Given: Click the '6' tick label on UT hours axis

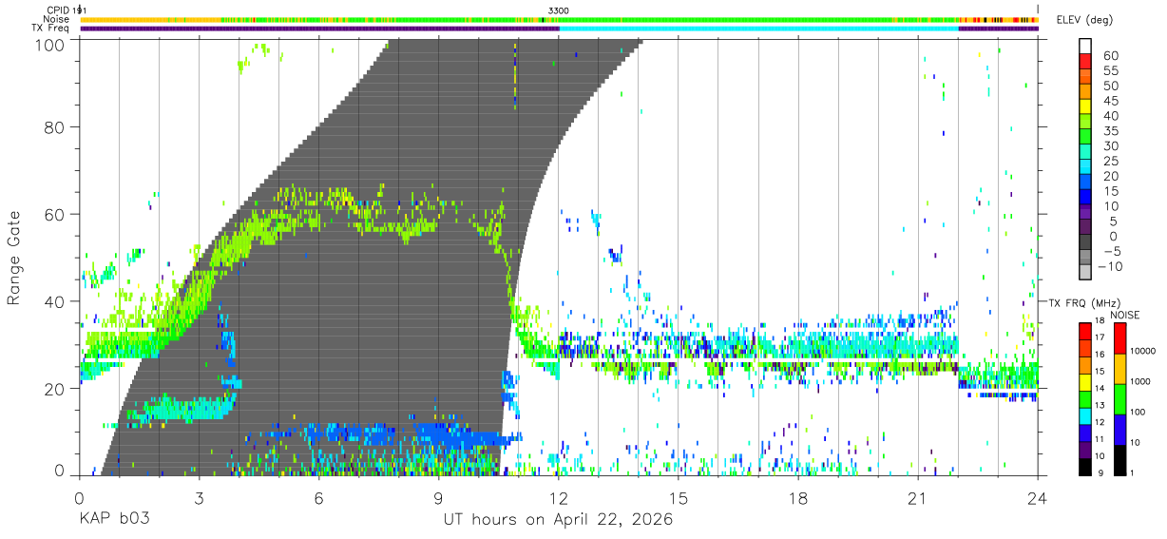Looking at the screenshot, I should (x=318, y=498).
